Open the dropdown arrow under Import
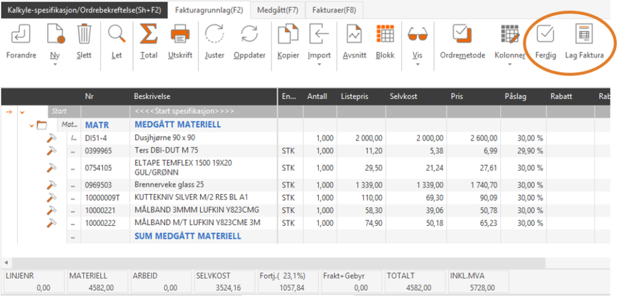Viewport: 634px width, 308px height. 319,65
